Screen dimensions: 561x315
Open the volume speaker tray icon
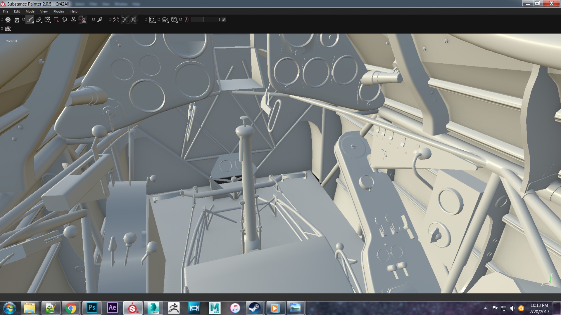click(512, 308)
